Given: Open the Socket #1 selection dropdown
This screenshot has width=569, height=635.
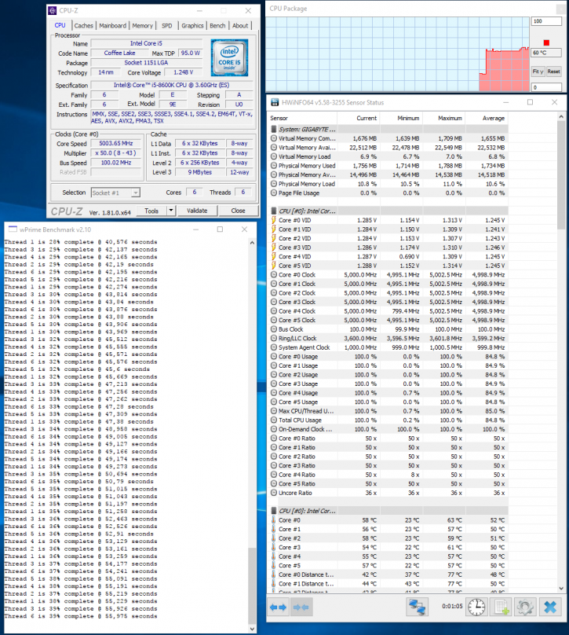Looking at the screenshot, I should point(136,193).
